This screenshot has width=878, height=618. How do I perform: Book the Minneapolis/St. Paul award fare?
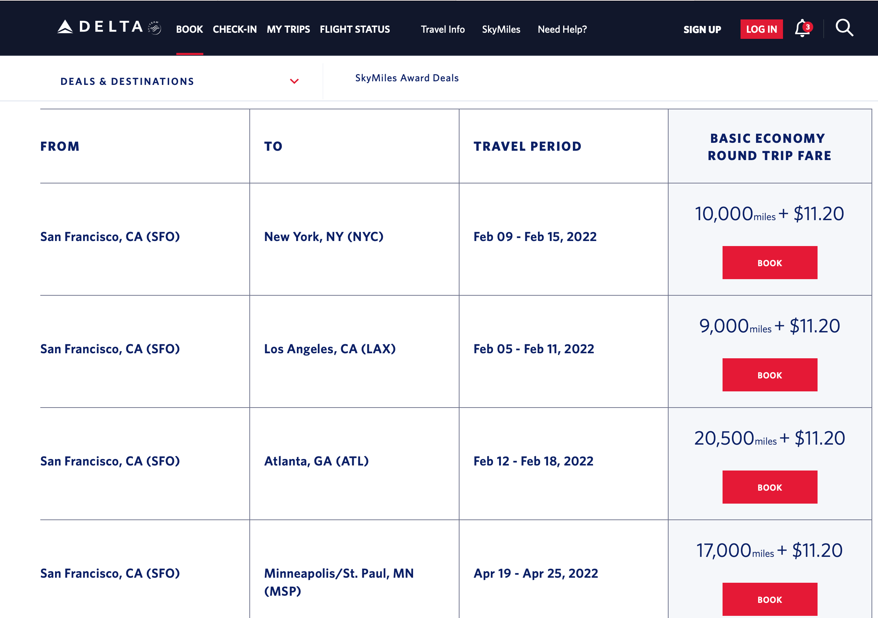point(769,599)
